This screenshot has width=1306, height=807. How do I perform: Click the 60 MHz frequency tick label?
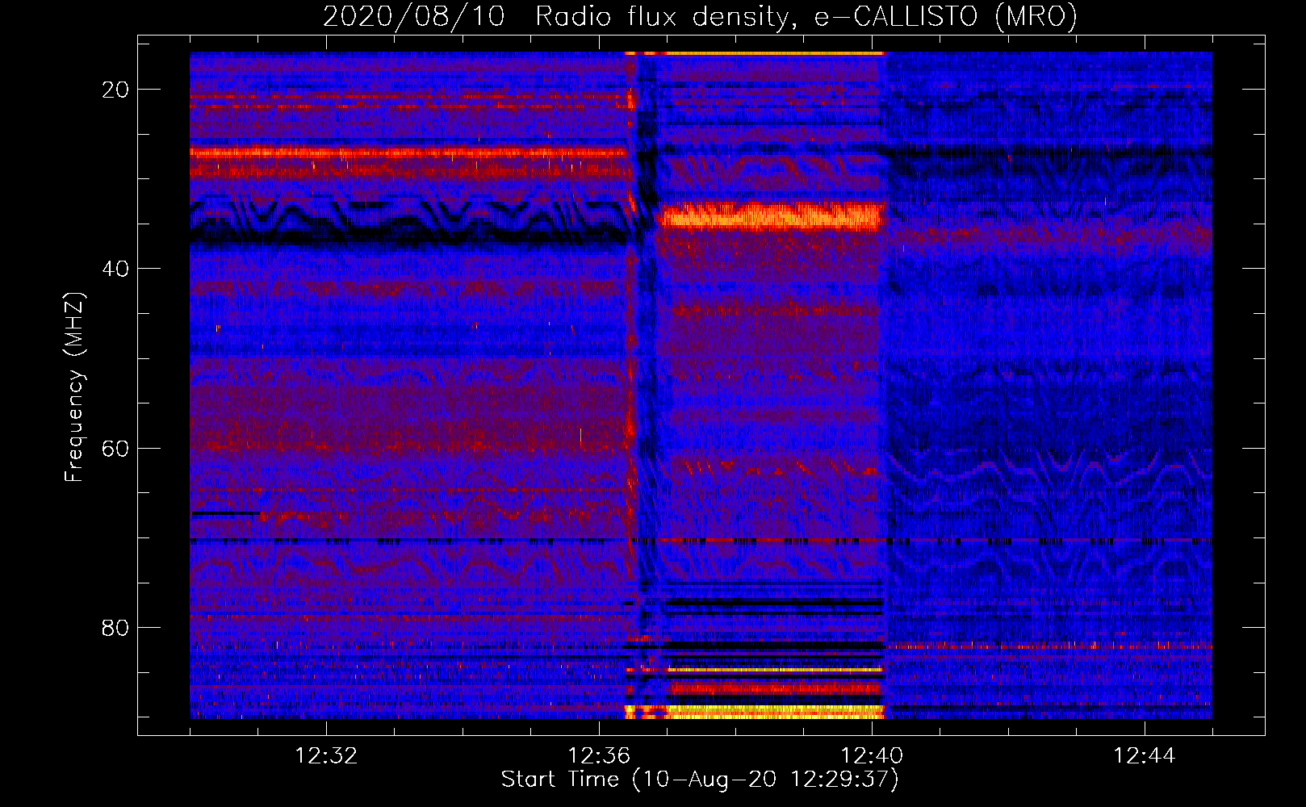[115, 448]
